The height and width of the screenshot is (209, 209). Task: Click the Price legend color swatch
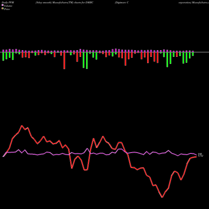click(x=3, y=9)
